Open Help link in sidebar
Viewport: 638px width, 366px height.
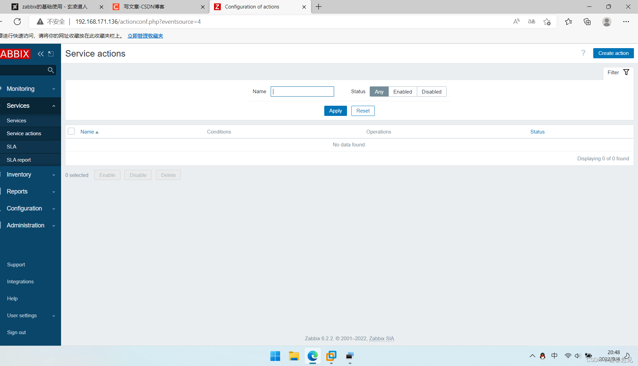(12, 299)
